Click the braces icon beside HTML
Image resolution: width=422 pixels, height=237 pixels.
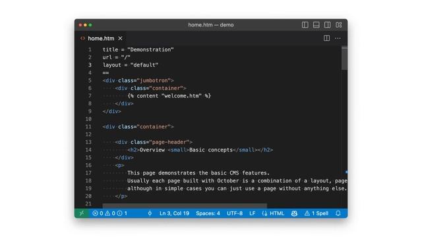tap(265, 213)
